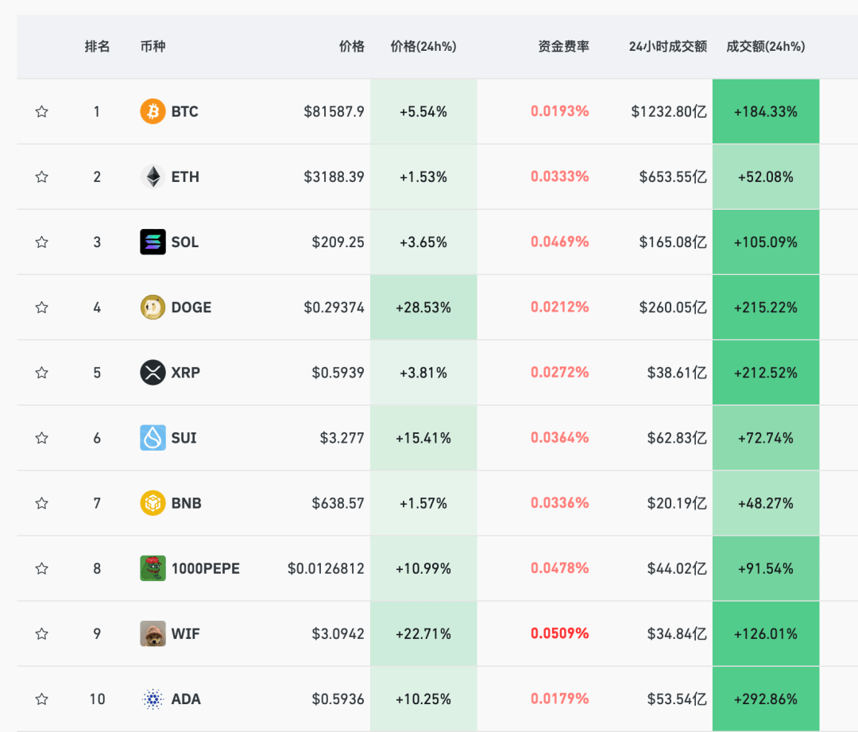Click the WIF 0.0509% funding rate
858x732 pixels.
559,633
